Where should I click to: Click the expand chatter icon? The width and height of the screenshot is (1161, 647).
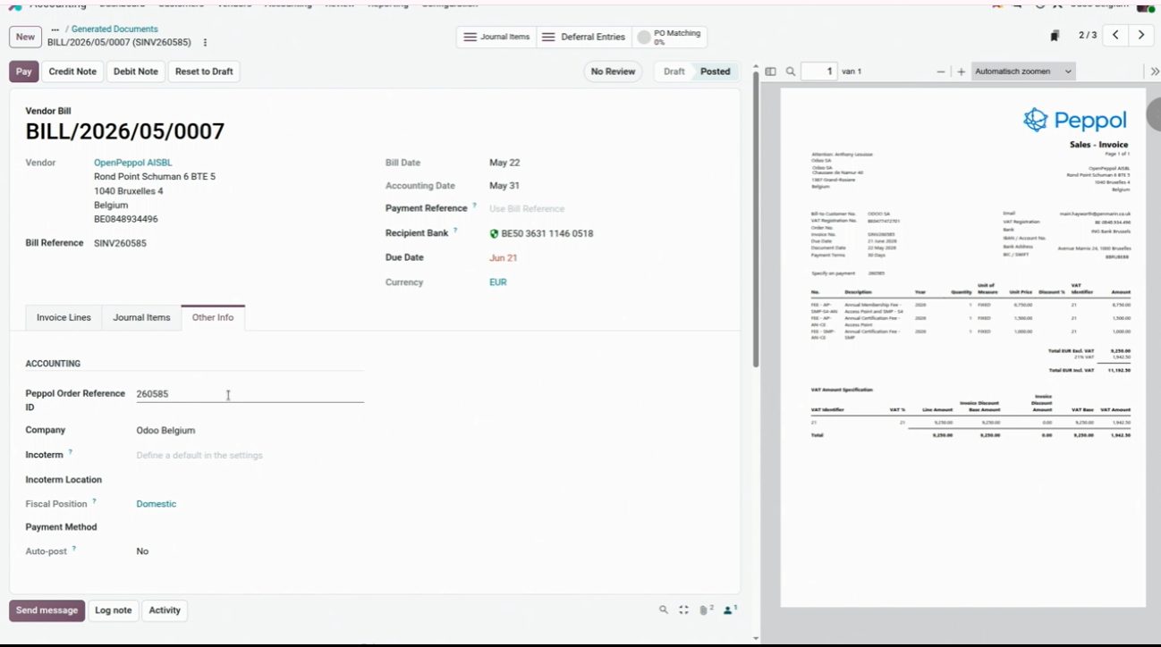[x=683, y=610]
